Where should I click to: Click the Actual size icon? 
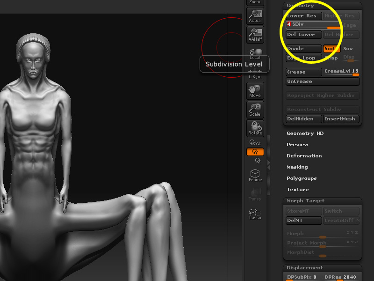click(x=255, y=16)
